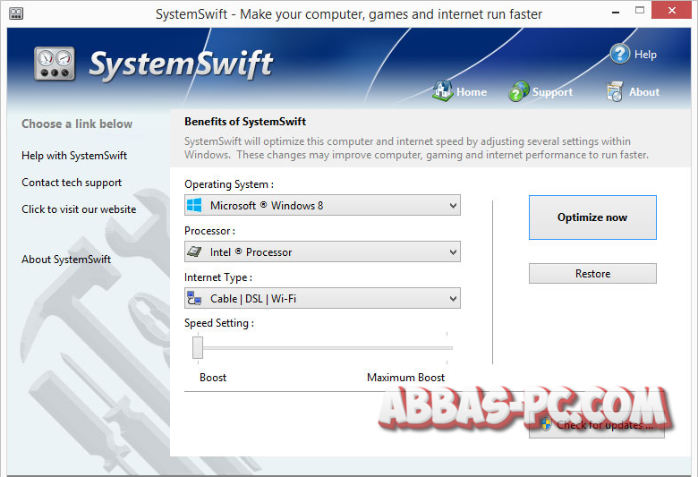Click the Windows logo in OS dropdown
698x477 pixels.
[194, 205]
